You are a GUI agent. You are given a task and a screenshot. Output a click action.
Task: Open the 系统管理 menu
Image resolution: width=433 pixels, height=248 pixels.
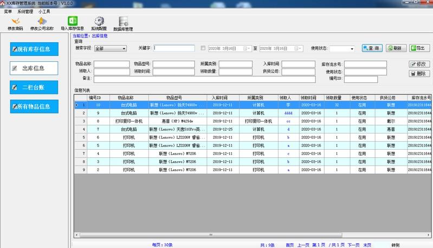(x=25, y=11)
